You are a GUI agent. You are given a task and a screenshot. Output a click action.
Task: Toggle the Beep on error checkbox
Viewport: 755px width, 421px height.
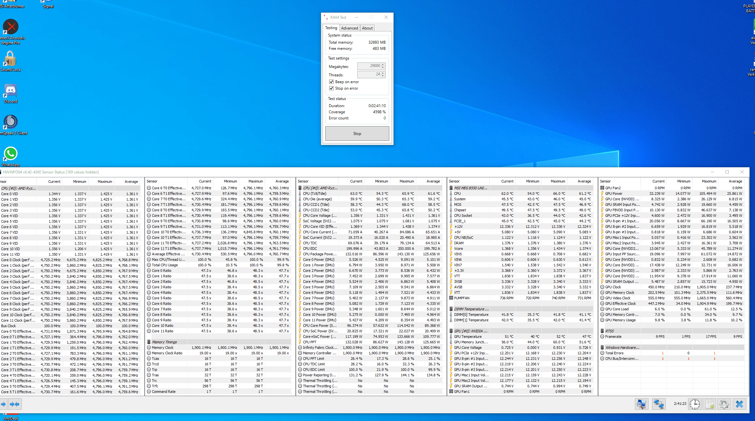tap(331, 82)
